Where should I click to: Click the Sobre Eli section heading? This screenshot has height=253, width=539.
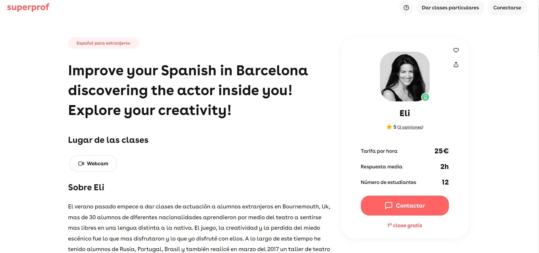(x=86, y=187)
